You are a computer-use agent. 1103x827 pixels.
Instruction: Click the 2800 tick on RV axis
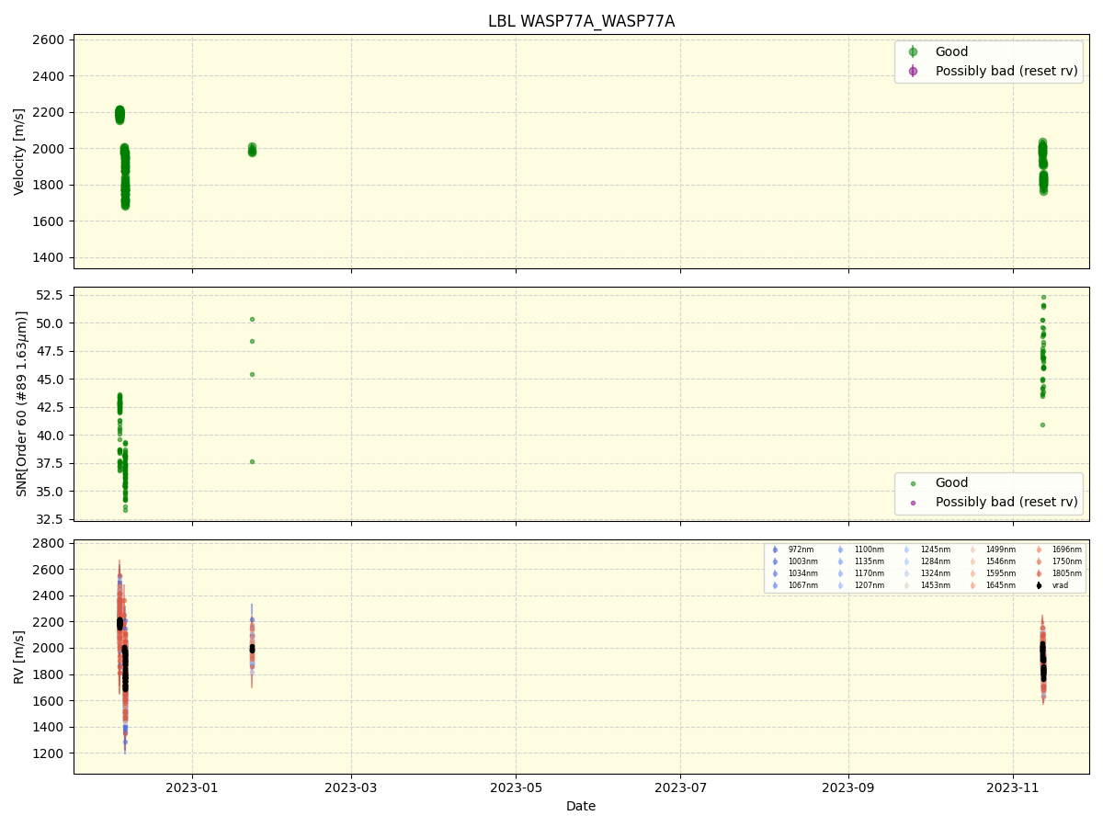49,544
